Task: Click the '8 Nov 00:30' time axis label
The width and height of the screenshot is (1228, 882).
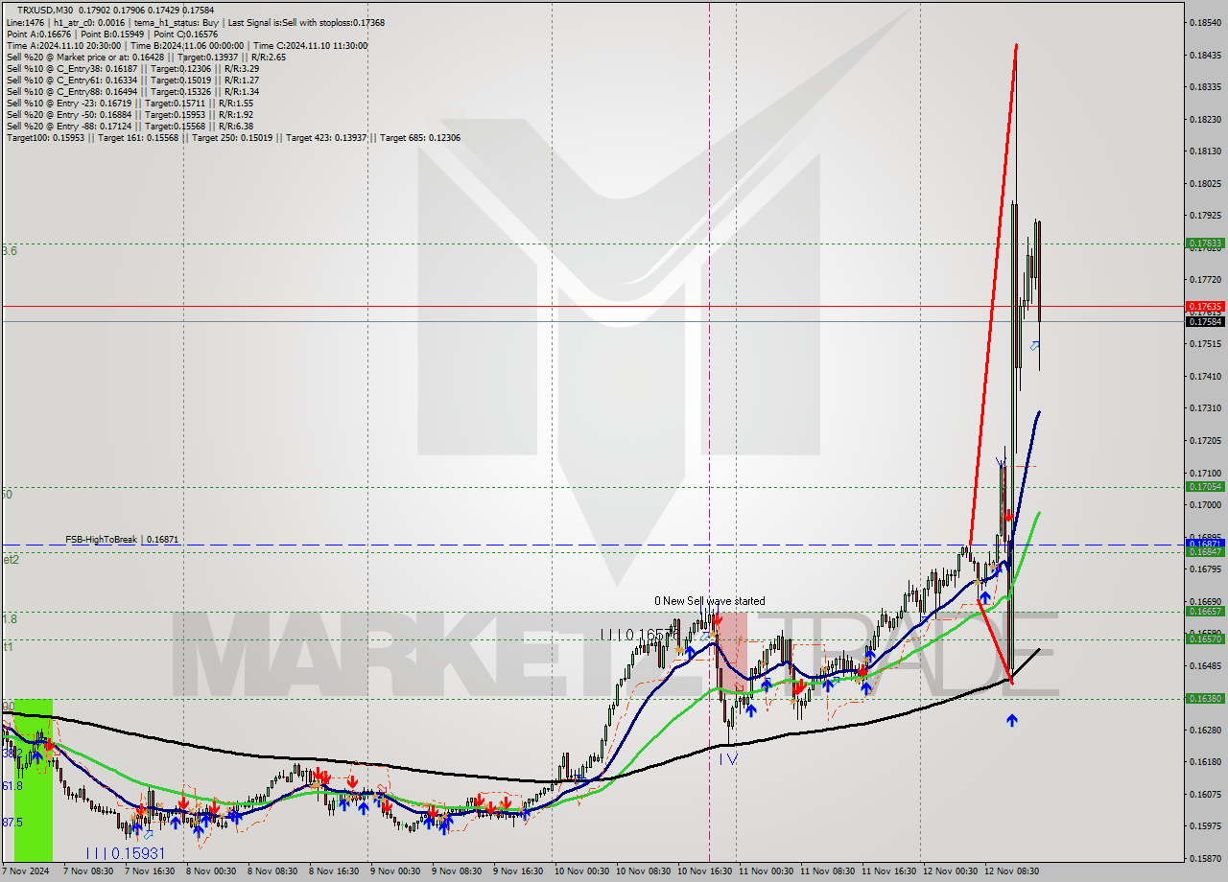Action: (210, 871)
